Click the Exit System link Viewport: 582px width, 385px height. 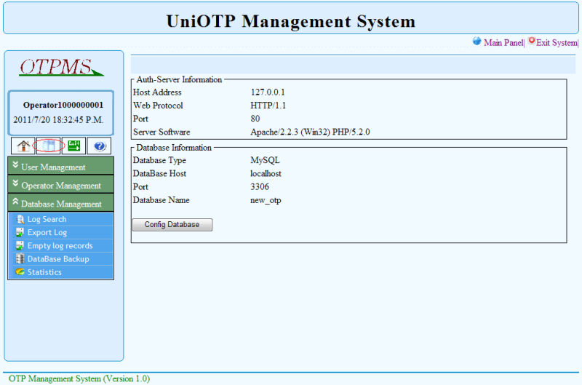(x=557, y=43)
